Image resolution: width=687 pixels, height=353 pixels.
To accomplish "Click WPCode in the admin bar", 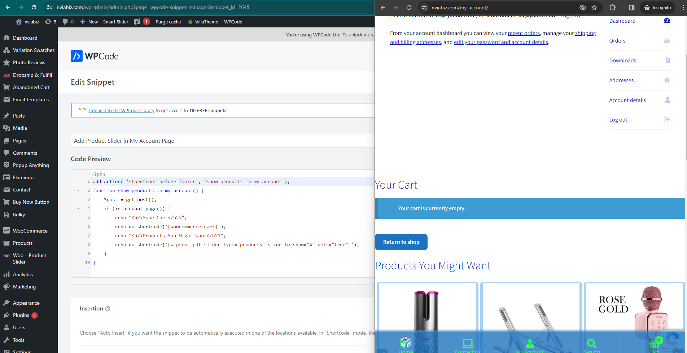I will (x=233, y=22).
